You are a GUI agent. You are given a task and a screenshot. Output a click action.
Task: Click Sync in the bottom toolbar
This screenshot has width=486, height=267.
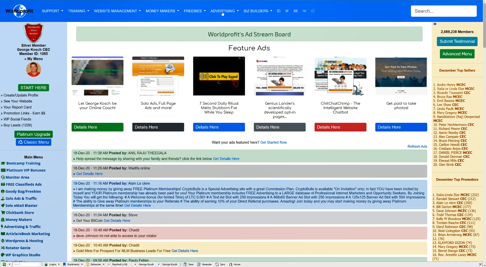tap(220, 264)
